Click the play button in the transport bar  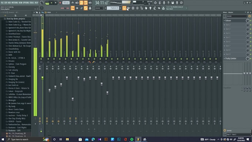pyautogui.click(x=52, y=3)
